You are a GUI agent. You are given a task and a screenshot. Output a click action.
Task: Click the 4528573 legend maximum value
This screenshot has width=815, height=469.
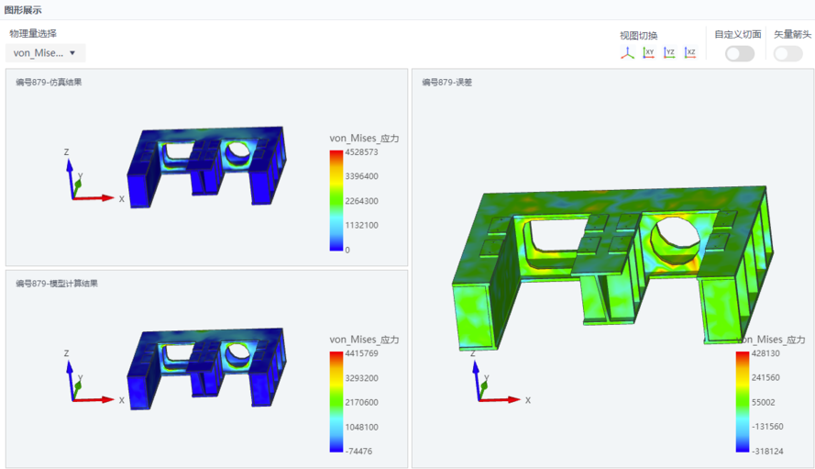pos(361,152)
